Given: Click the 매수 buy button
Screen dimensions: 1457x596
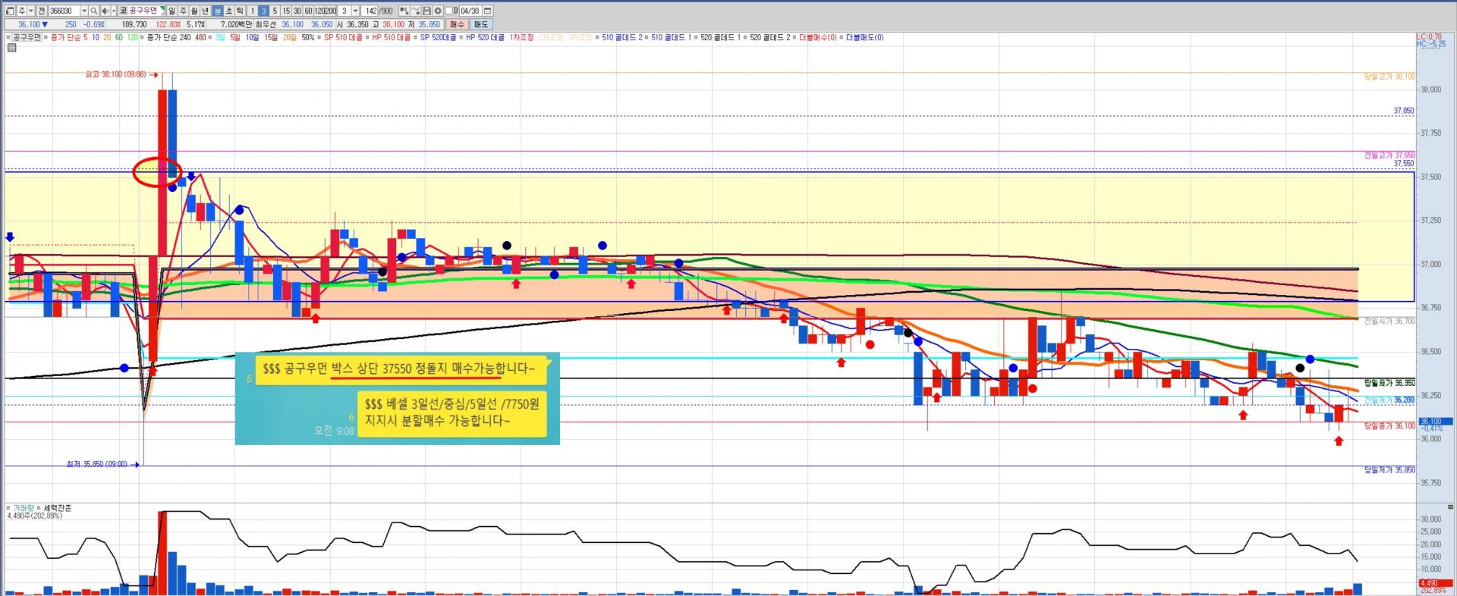Looking at the screenshot, I should [457, 24].
